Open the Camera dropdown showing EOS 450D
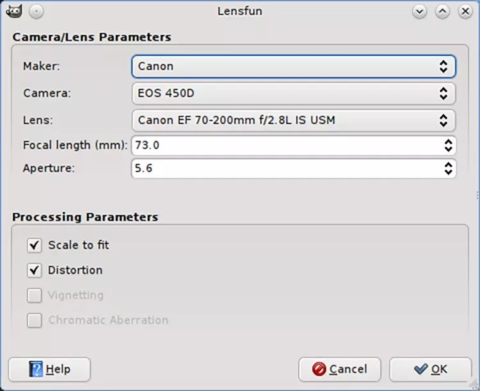The width and height of the screenshot is (480, 391). (x=293, y=93)
